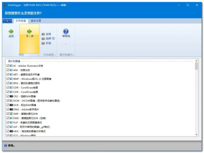Disable the BPG file type checkbox
Screen dimensions: 204x153
pyautogui.click(x=8, y=83)
